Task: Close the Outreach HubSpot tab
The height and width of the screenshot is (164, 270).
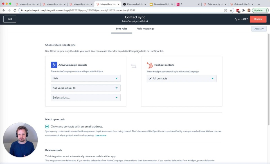Action: [252, 4]
